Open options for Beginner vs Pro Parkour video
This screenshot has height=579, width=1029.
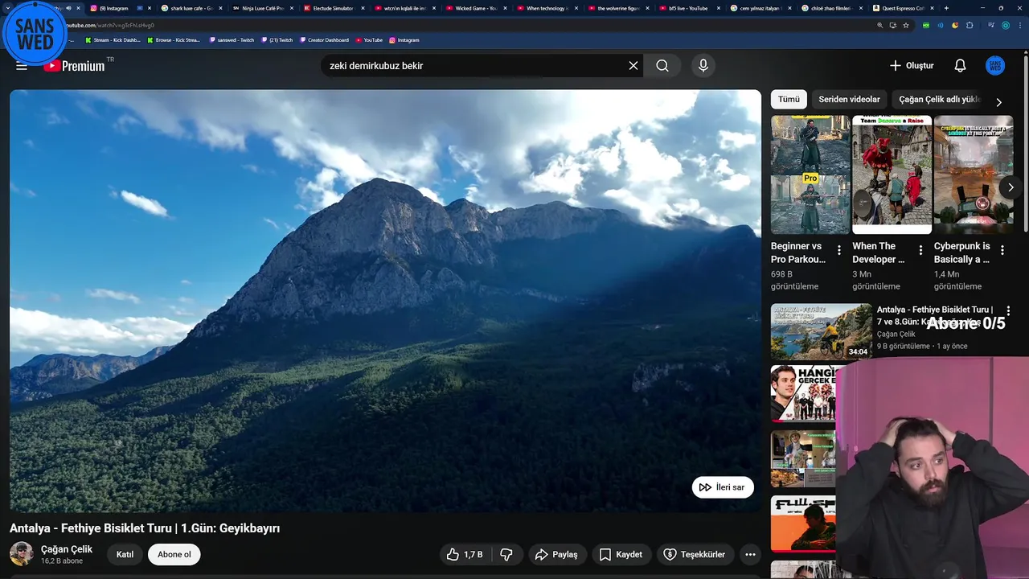point(839,251)
